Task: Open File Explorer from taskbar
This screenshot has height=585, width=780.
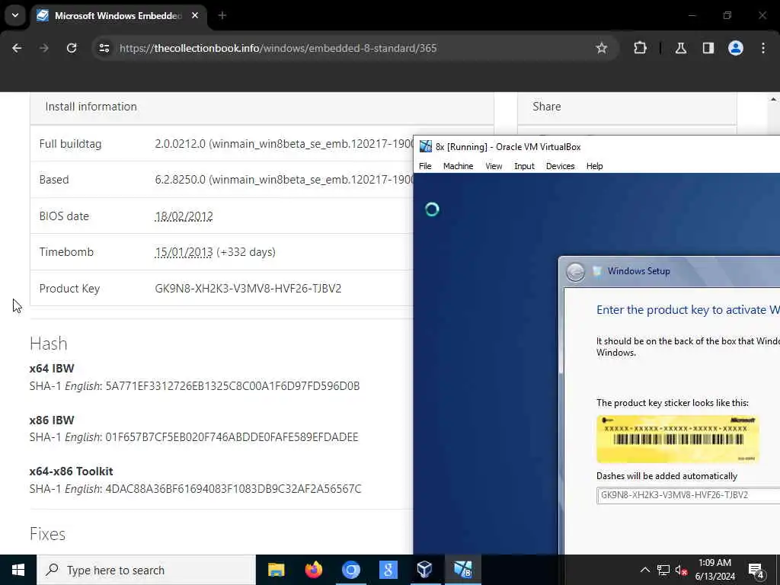Action: [276, 570]
